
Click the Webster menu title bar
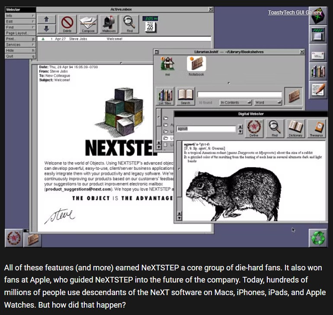point(20,10)
